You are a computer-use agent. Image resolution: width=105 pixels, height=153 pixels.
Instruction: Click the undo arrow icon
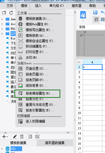coord(103,12)
